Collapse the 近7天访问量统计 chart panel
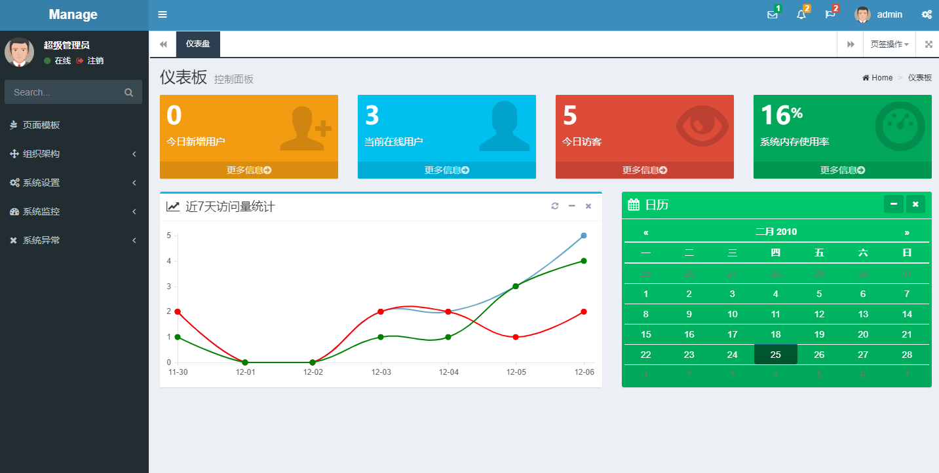This screenshot has height=473, width=939. point(571,206)
